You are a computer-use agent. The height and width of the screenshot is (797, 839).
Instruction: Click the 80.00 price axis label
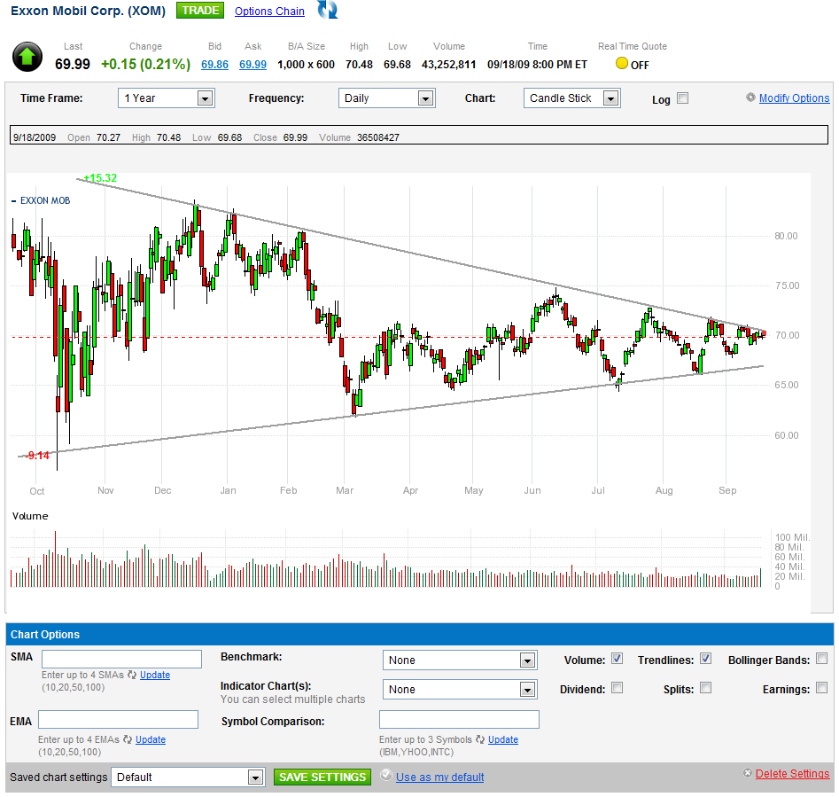(786, 236)
